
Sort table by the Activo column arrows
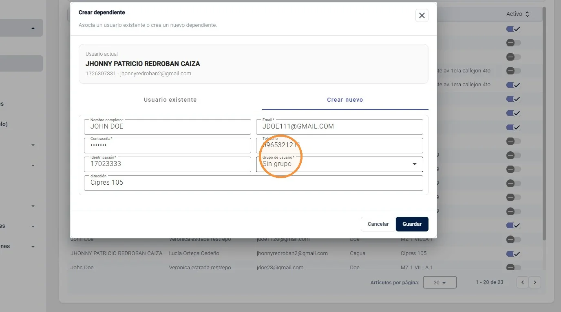tap(527, 14)
